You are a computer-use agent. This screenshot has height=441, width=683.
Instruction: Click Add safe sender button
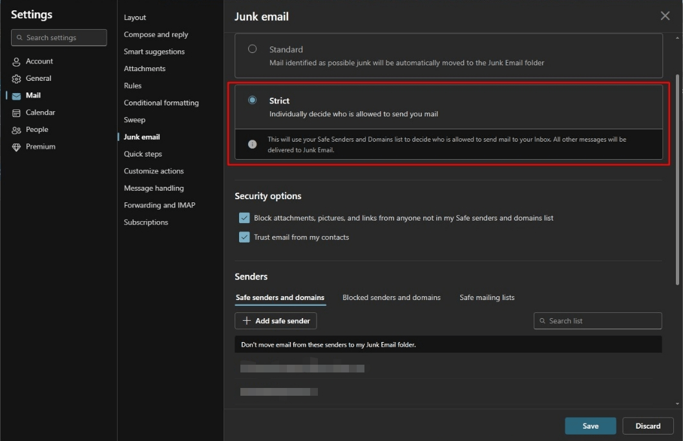point(275,321)
